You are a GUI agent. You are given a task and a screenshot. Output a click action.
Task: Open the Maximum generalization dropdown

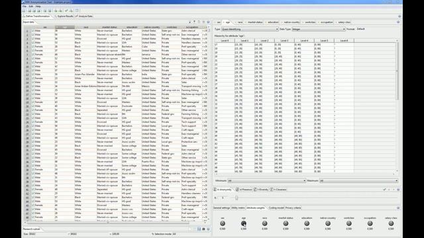point(358,180)
